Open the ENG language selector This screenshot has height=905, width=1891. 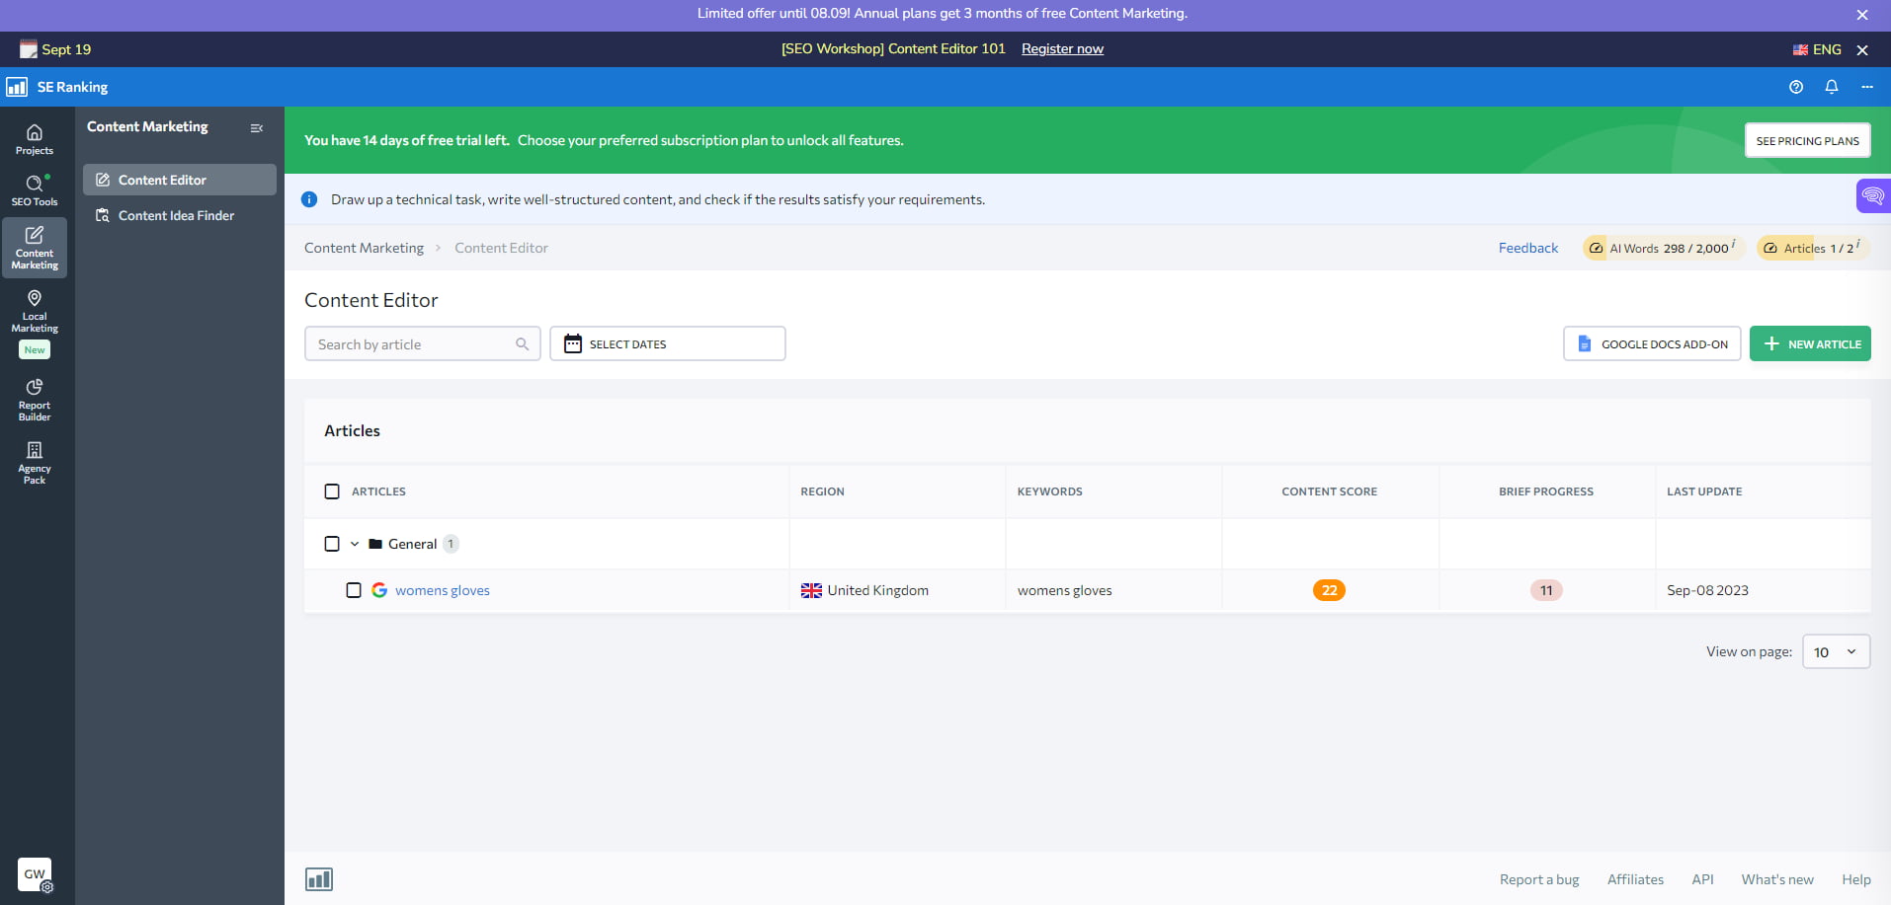click(x=1816, y=48)
